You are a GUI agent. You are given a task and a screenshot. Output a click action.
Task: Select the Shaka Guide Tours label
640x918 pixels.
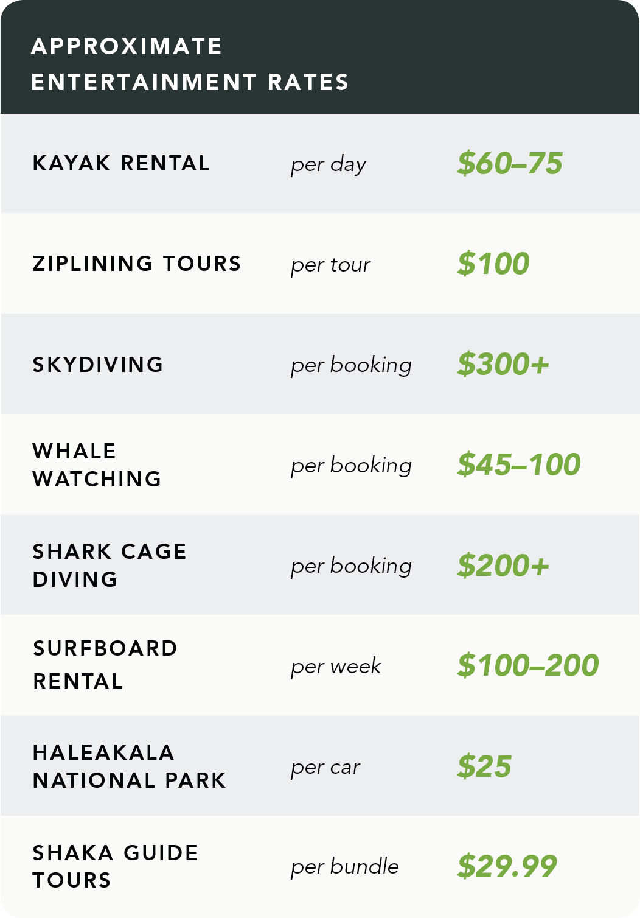click(x=116, y=866)
